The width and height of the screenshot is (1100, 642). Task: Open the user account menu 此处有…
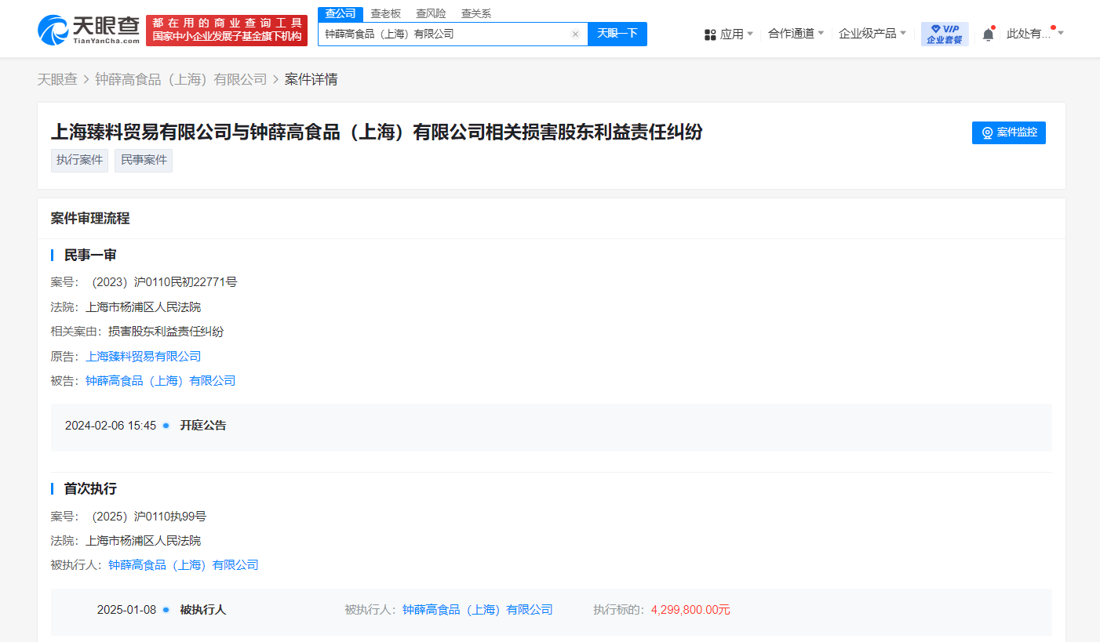1035,34
